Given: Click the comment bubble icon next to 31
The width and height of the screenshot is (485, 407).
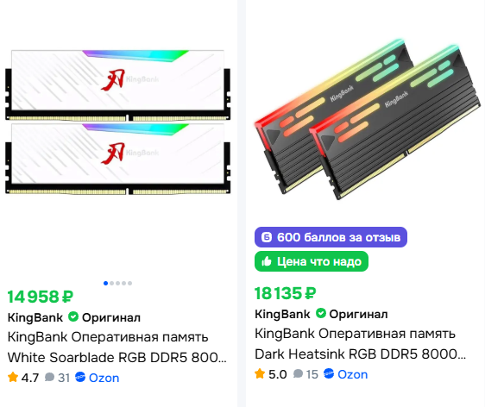Looking at the screenshot, I should click(49, 377).
